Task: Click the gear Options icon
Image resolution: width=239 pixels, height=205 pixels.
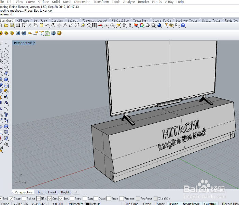Action: (x=171, y=25)
